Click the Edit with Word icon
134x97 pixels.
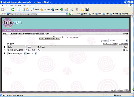pyautogui.click(x=77, y=9)
